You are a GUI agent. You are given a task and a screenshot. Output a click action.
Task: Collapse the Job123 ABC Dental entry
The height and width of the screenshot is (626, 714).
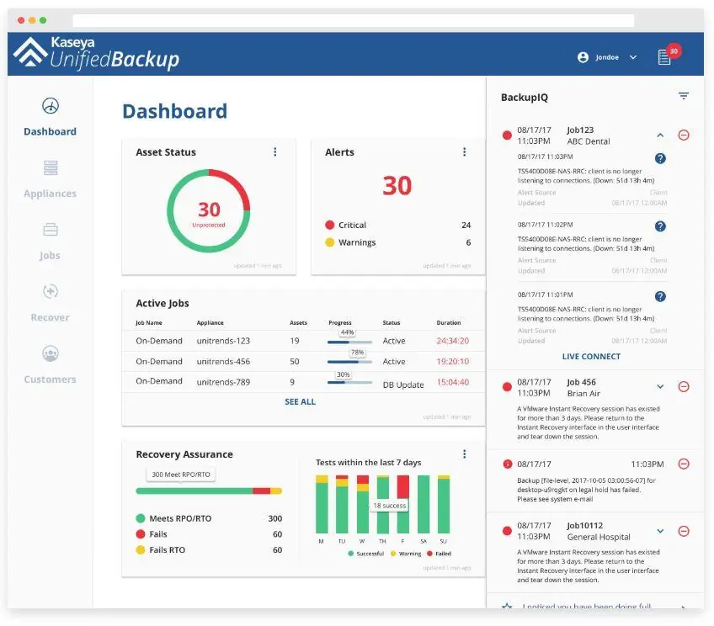pyautogui.click(x=660, y=135)
